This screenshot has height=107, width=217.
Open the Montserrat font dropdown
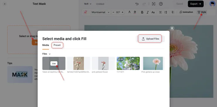[101, 12]
